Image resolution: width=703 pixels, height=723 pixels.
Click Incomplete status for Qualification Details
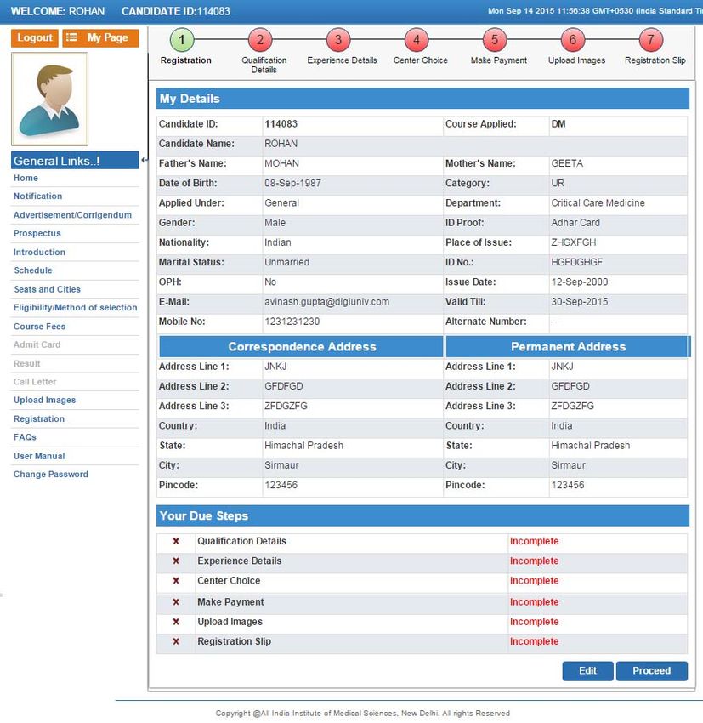click(x=535, y=541)
